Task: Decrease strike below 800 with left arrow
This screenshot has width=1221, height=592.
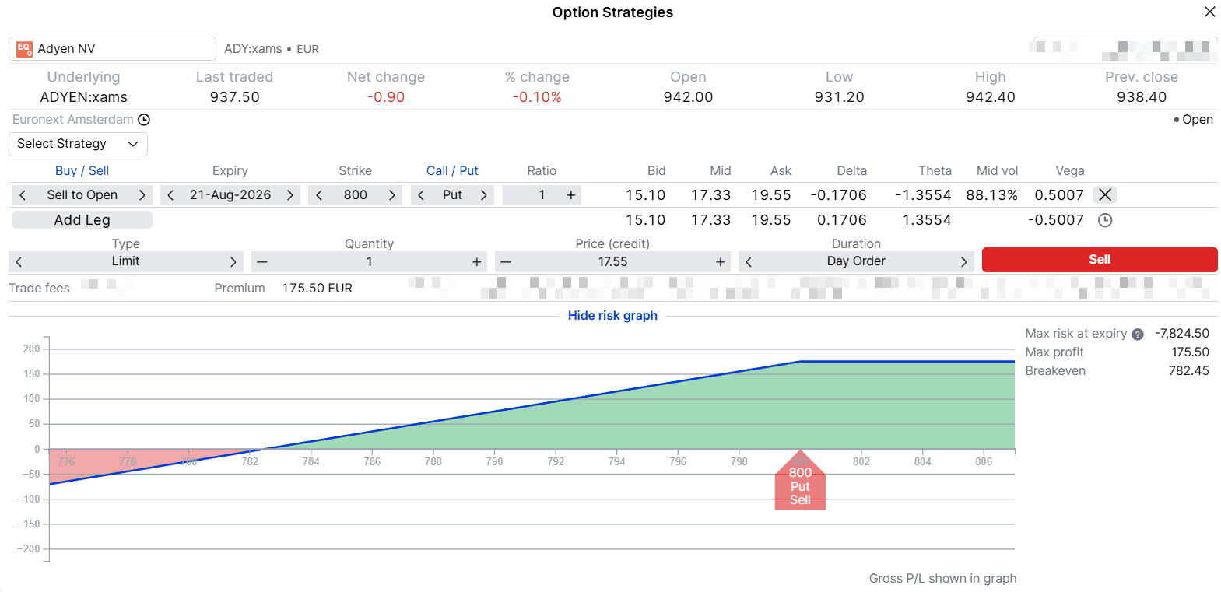Action: tap(319, 195)
